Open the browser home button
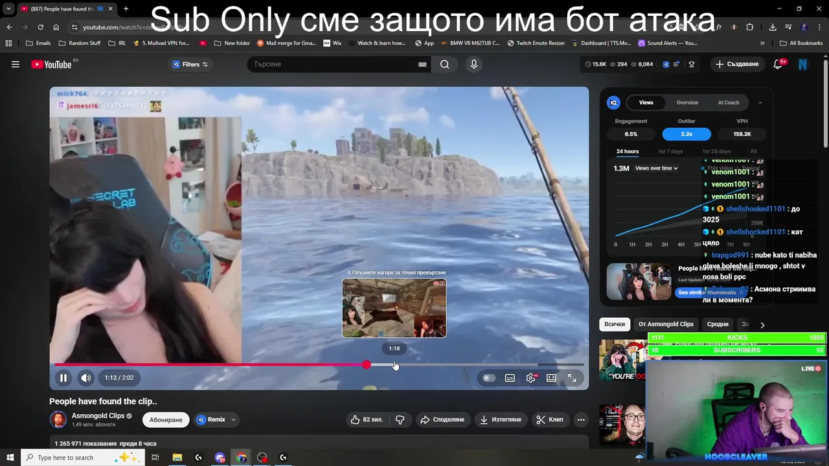Screen dimensions: 829x466 (x=56, y=27)
